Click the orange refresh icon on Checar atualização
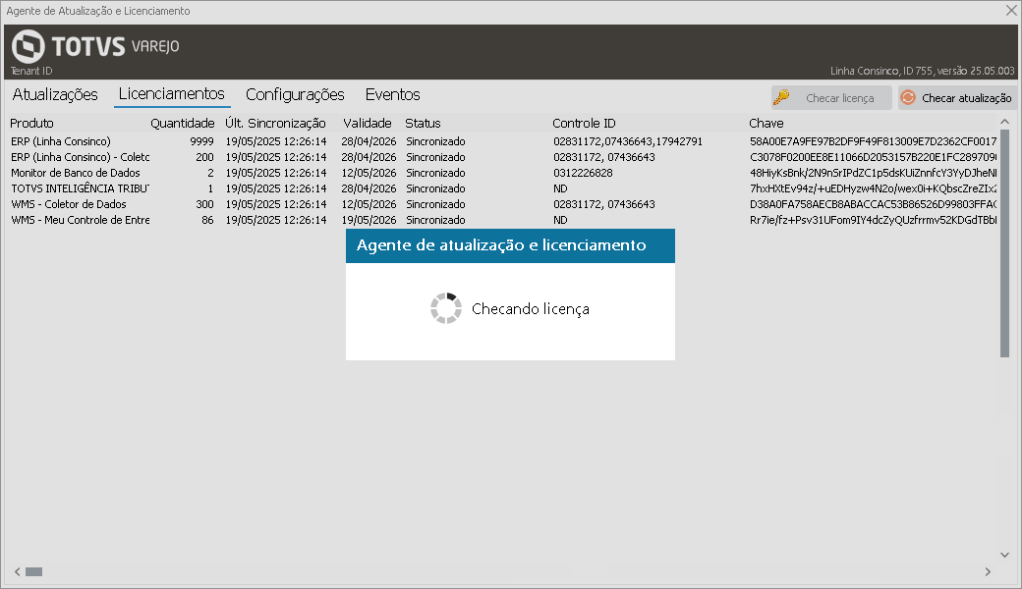1022x589 pixels. click(908, 97)
